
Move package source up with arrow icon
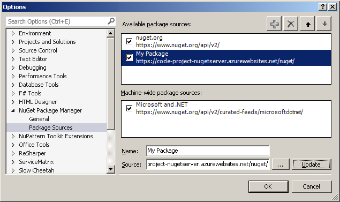[307, 24]
